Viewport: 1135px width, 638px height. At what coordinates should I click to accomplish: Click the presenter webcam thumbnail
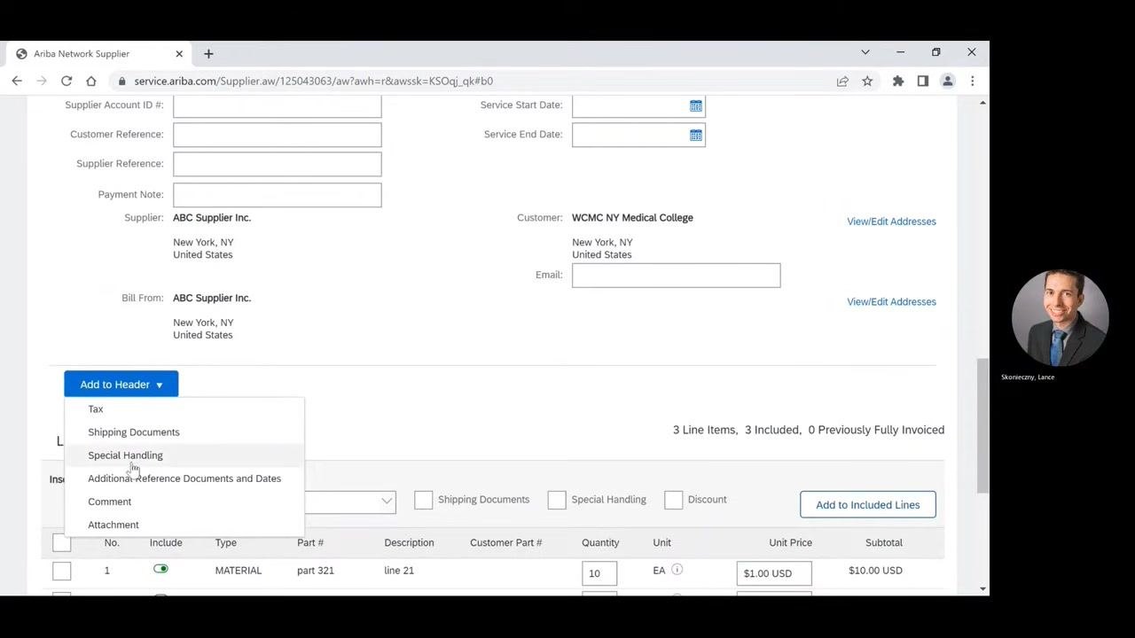[x=1060, y=319]
